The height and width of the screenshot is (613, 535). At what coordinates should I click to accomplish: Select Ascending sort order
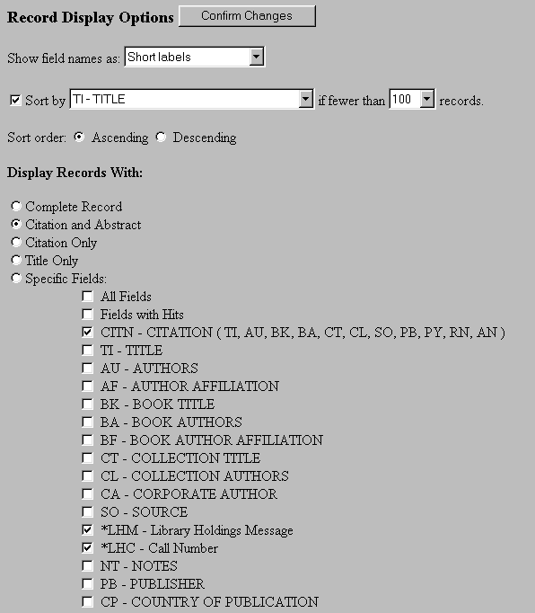click(x=79, y=137)
